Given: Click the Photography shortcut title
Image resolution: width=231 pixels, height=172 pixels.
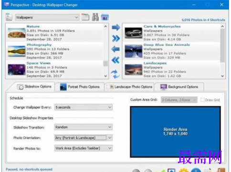Looking at the screenshot, I should pos(39,45).
